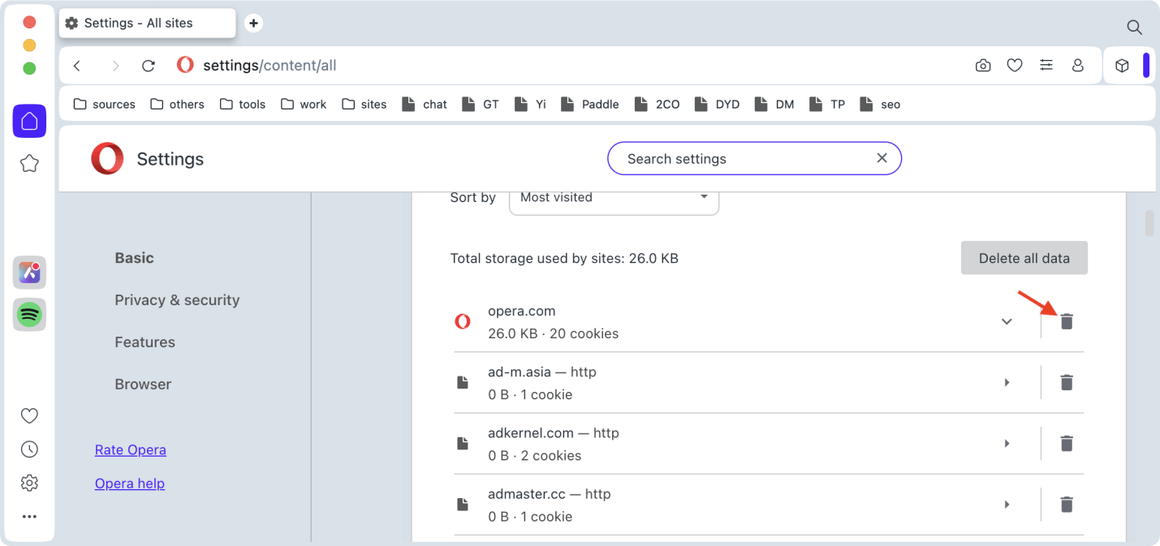Open a new tab with plus button

point(253,24)
